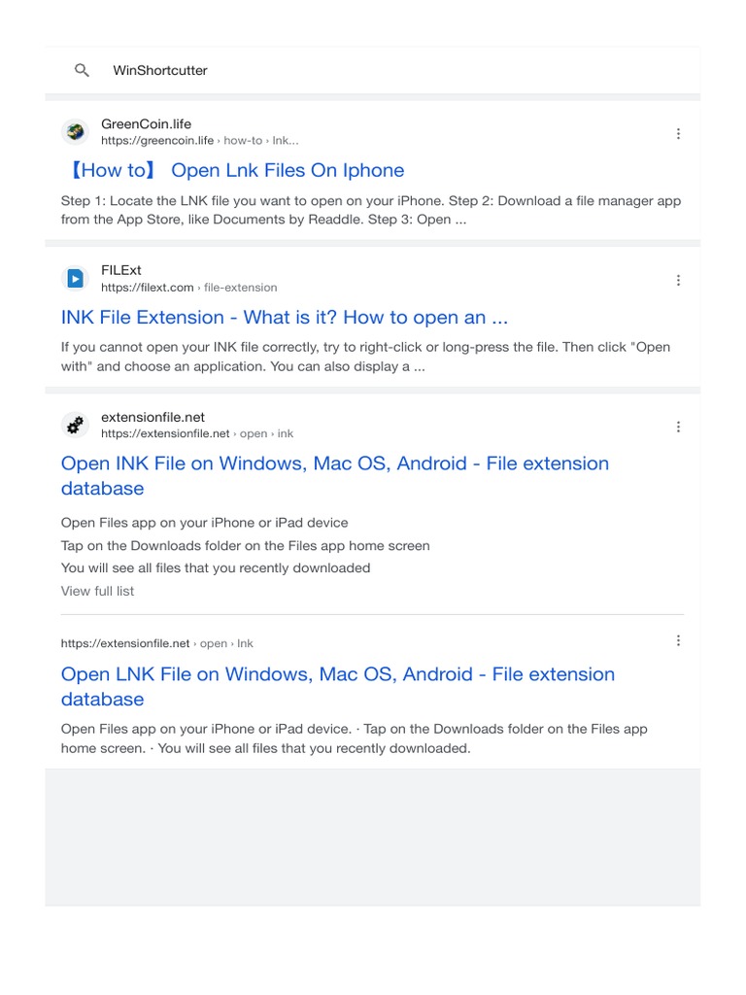Screen dimensions: 746x995
Task: Click the filext.com file-extension URL breadcrumb
Action: [x=188, y=288]
